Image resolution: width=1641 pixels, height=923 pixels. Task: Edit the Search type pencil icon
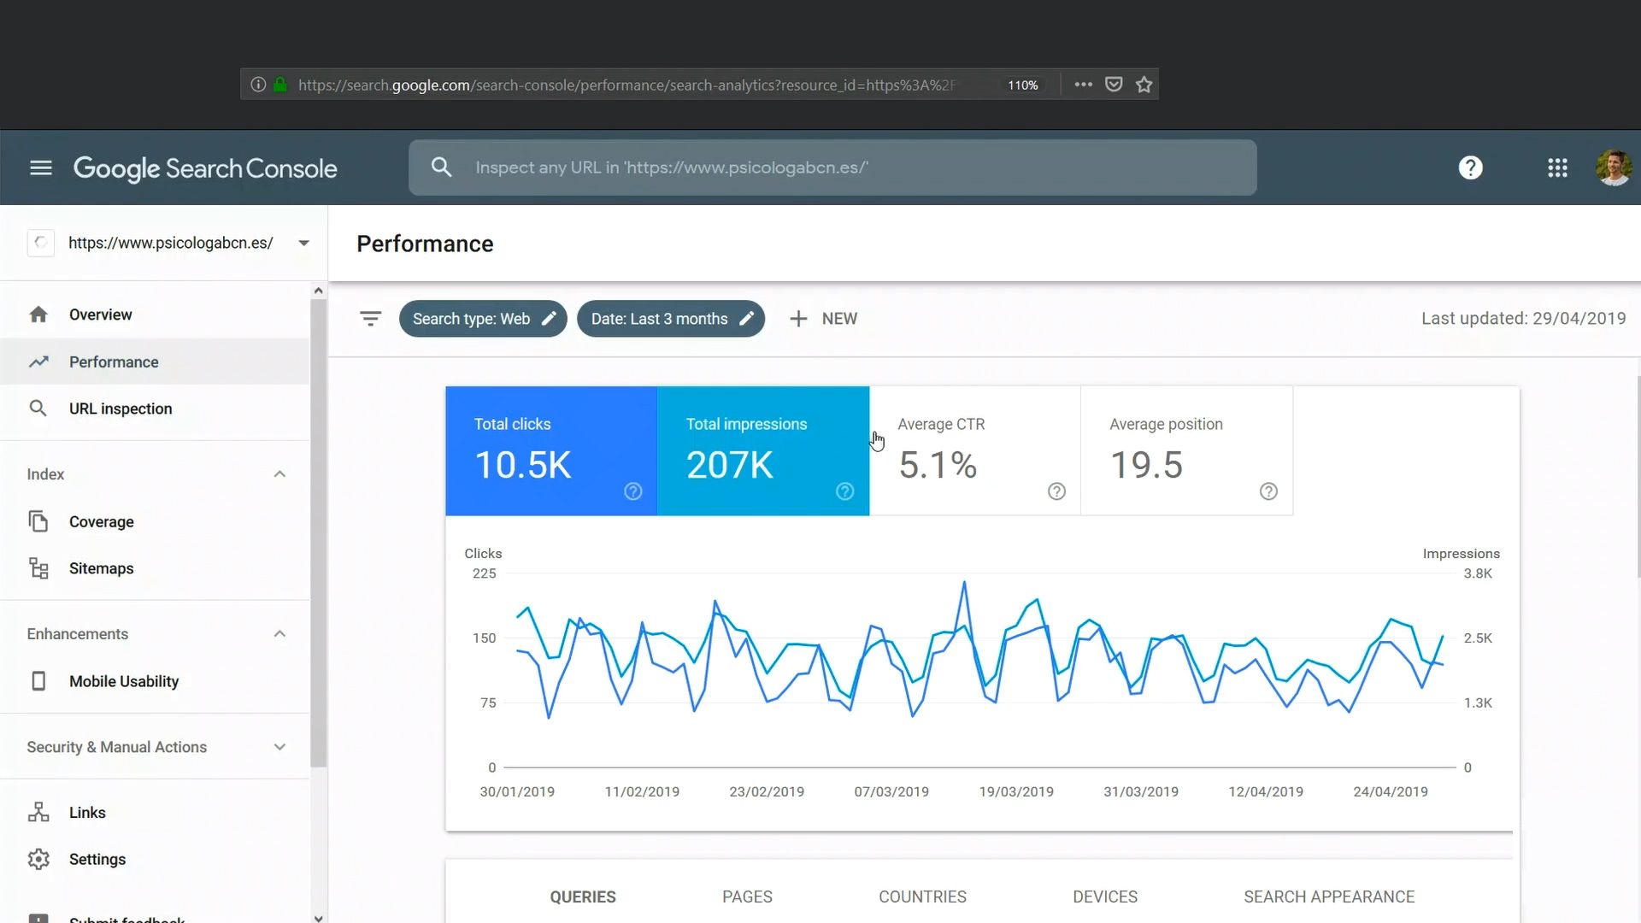click(550, 319)
